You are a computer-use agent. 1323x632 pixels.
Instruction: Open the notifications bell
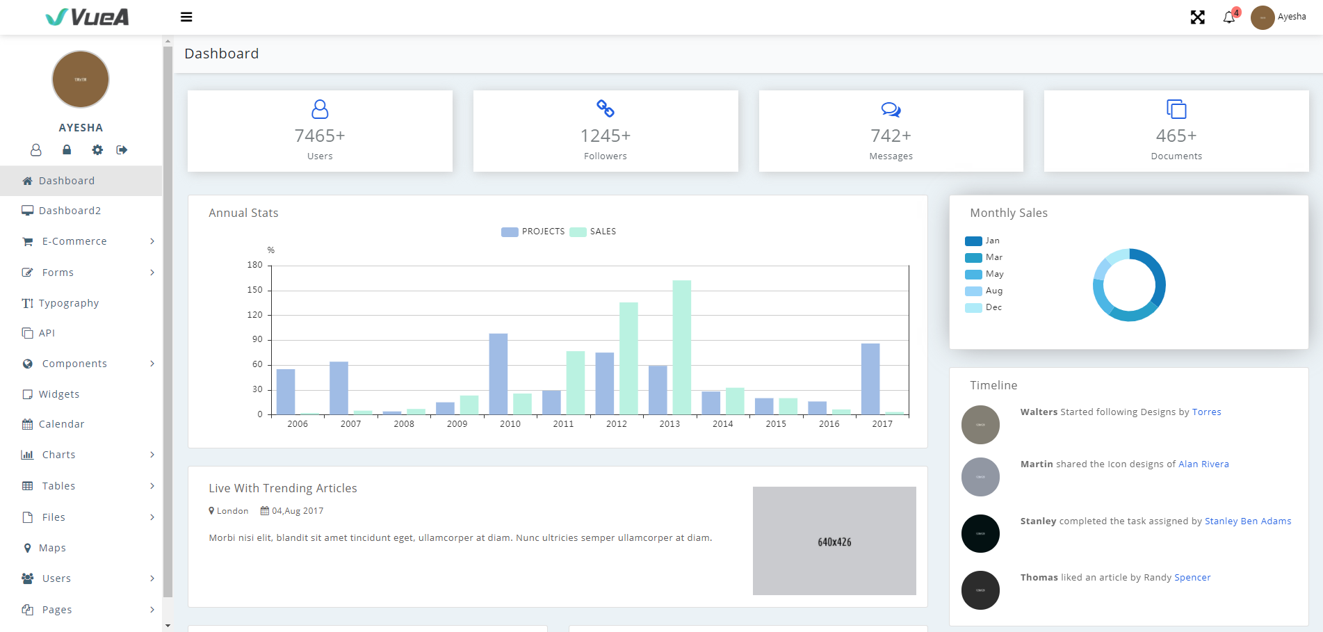(x=1229, y=17)
